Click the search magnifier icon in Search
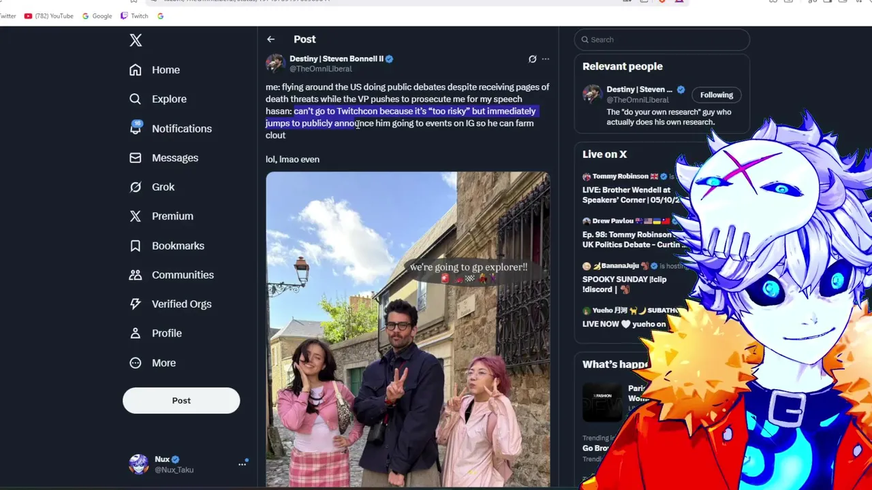Viewport: 872px width, 490px height. pos(585,39)
